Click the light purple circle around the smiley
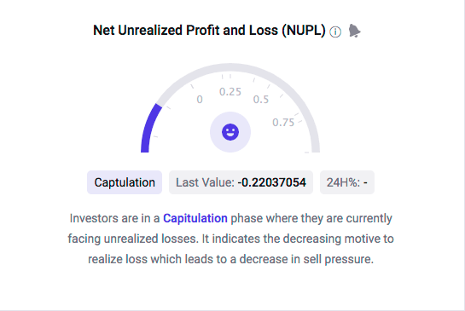Screen dimensions: 465x311 [x=230, y=132]
